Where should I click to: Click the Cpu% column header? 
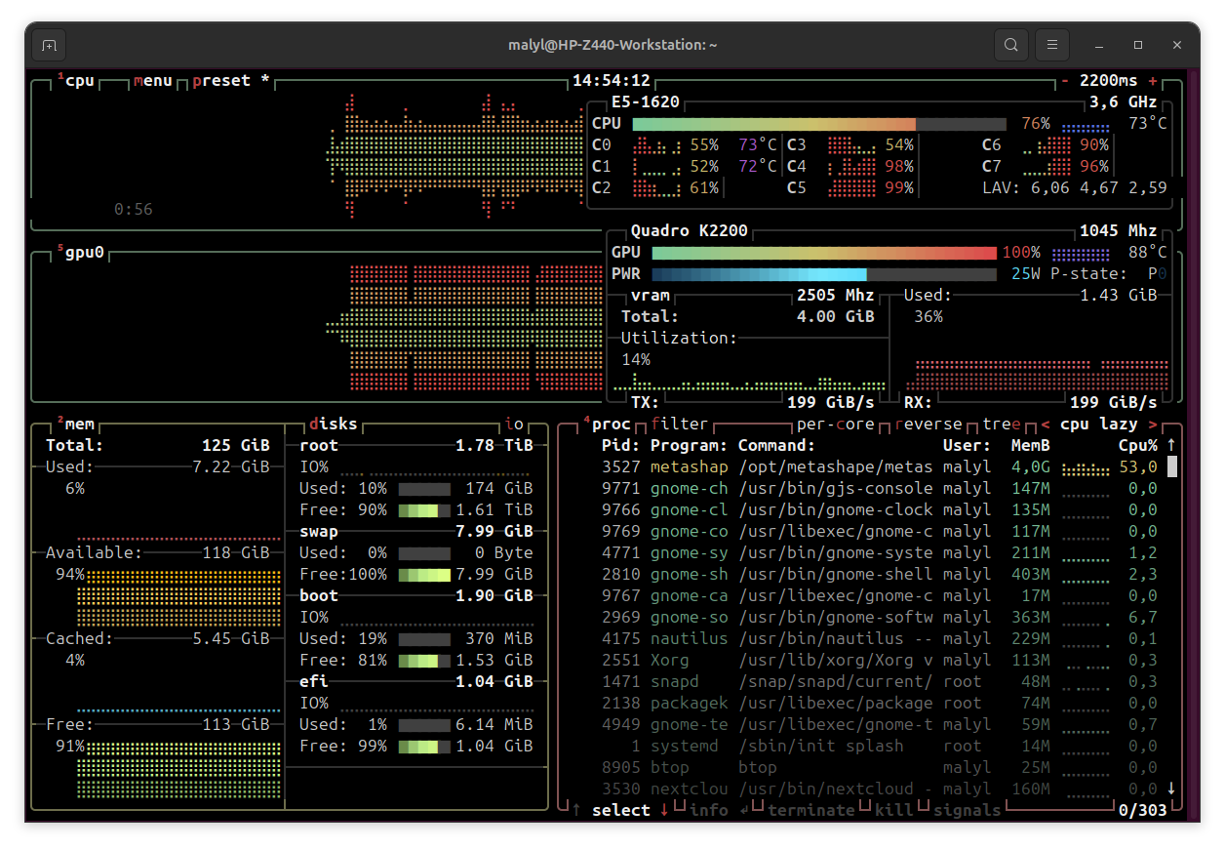click(x=1138, y=445)
